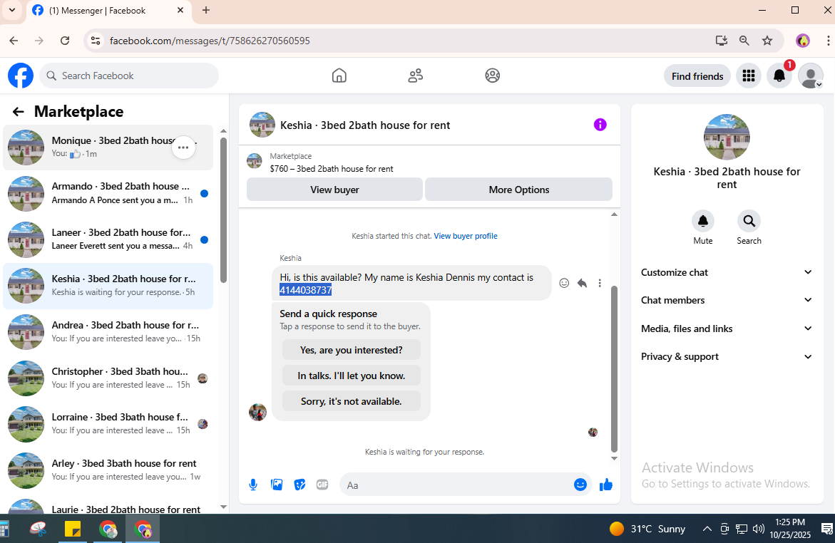This screenshot has width=835, height=543.
Task: Open a new browser tab
Action: (x=206, y=10)
